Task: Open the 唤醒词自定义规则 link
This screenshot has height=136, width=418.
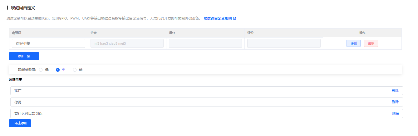Action: click(x=218, y=18)
